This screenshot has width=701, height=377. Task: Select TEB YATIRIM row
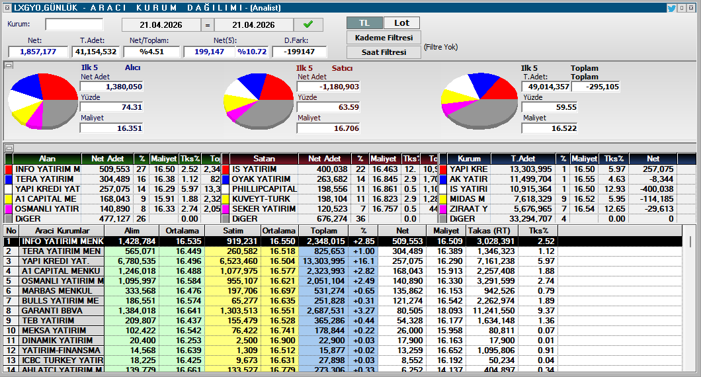tap(343, 321)
